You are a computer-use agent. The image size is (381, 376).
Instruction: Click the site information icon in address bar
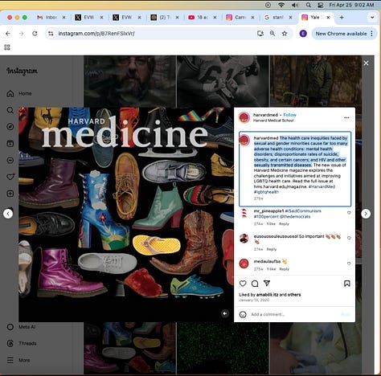click(51, 34)
